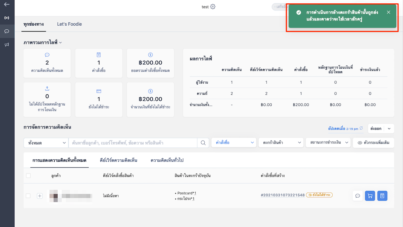Open the ส่งออก dropdown arrow
This screenshot has width=403, height=227.
click(389, 129)
